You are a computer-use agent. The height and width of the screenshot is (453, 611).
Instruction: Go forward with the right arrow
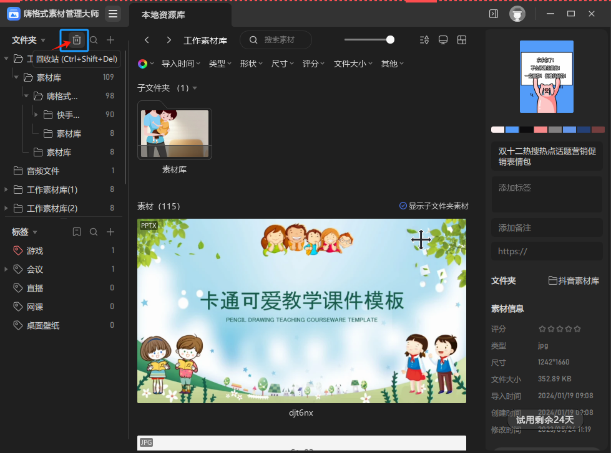click(x=169, y=40)
